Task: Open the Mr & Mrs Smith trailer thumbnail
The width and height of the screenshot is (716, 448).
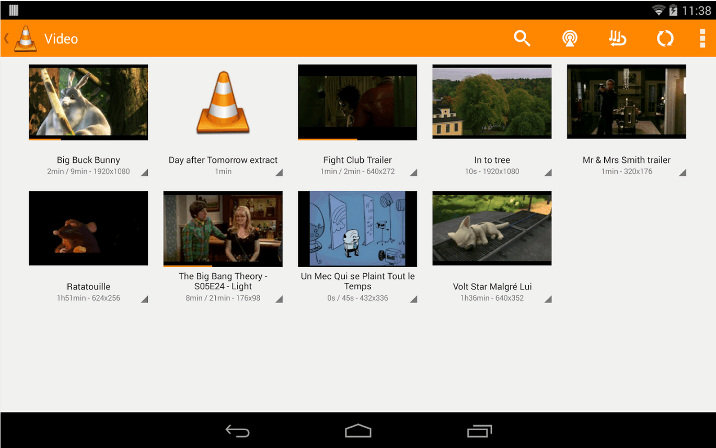Action: 626,102
